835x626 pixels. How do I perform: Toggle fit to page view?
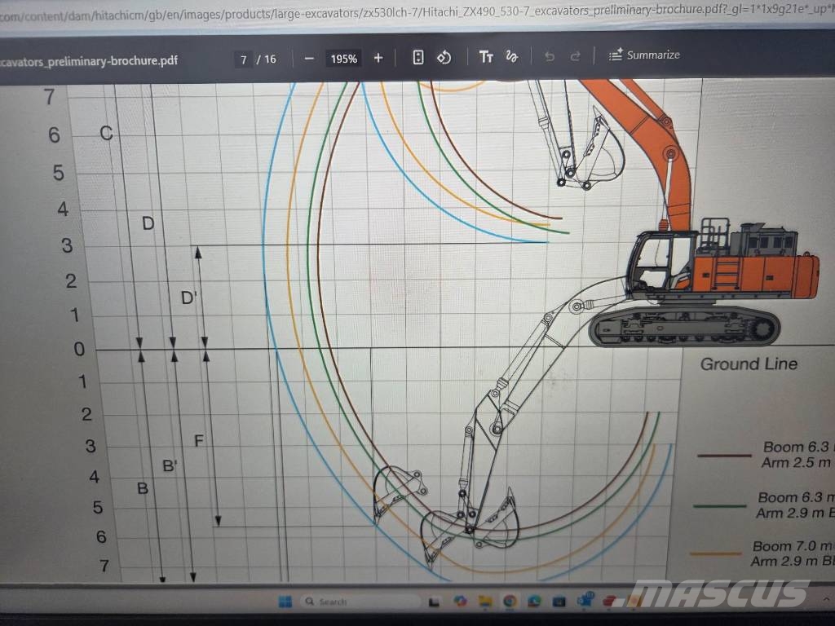(x=418, y=58)
